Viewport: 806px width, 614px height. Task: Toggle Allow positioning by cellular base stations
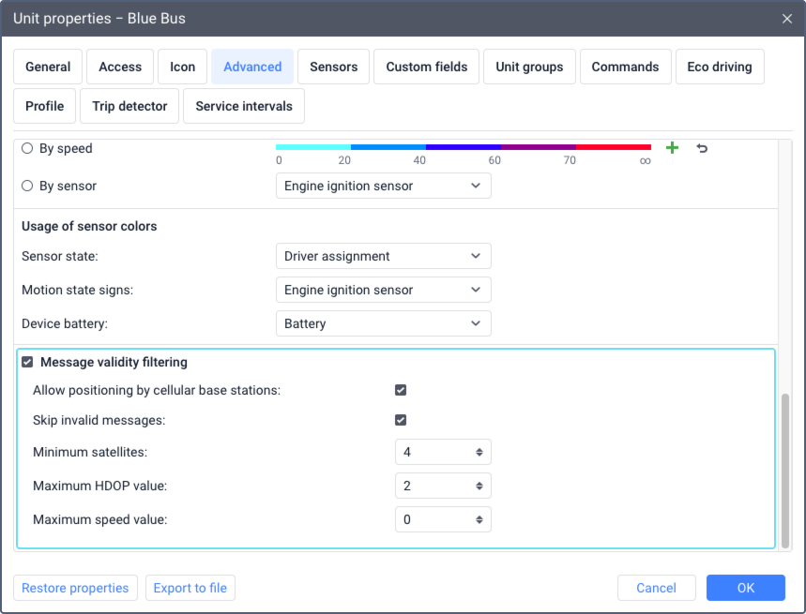click(x=401, y=390)
